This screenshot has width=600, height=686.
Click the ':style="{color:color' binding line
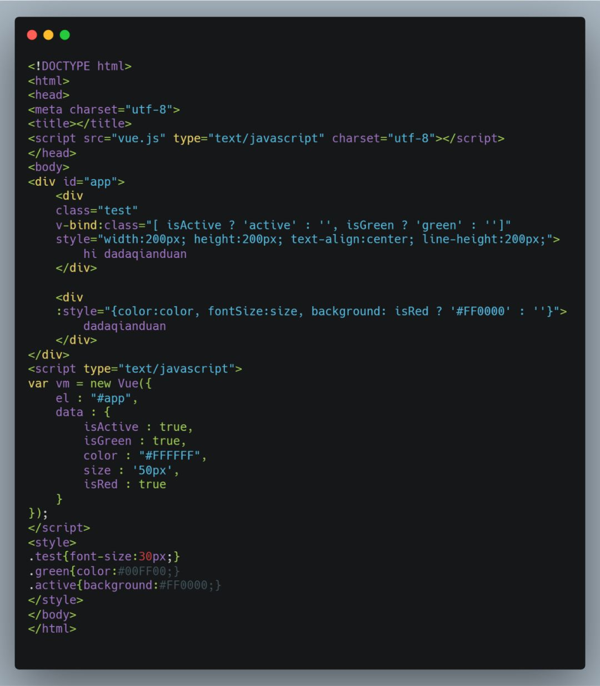pyautogui.click(x=311, y=311)
